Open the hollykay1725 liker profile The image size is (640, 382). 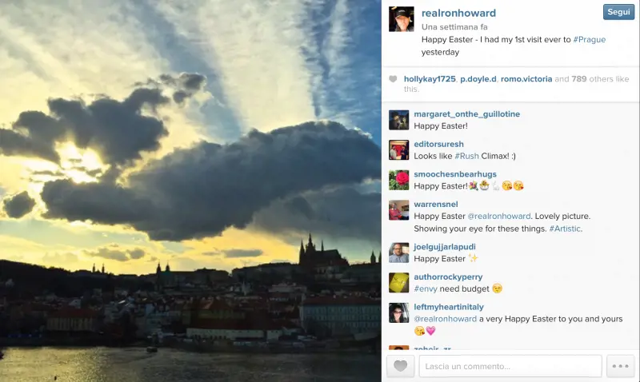430,79
